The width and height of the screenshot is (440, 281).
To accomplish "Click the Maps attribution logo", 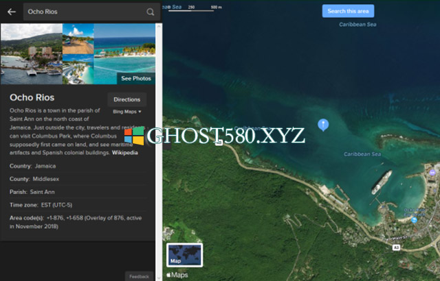I will 177,275.
